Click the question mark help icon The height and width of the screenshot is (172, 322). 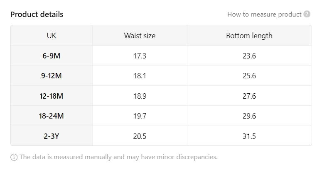point(307,14)
